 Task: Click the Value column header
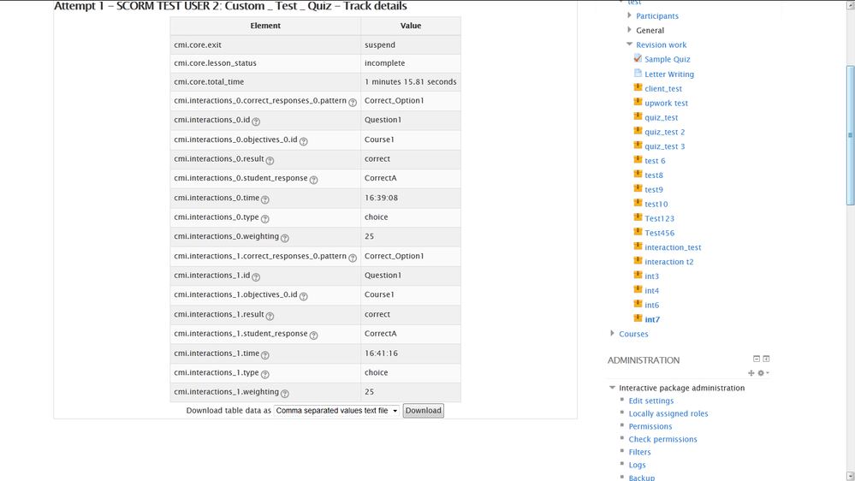pos(411,26)
